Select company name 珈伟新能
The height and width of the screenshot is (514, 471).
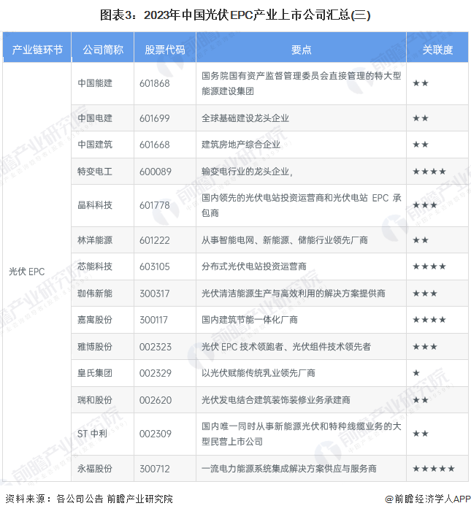click(x=95, y=294)
